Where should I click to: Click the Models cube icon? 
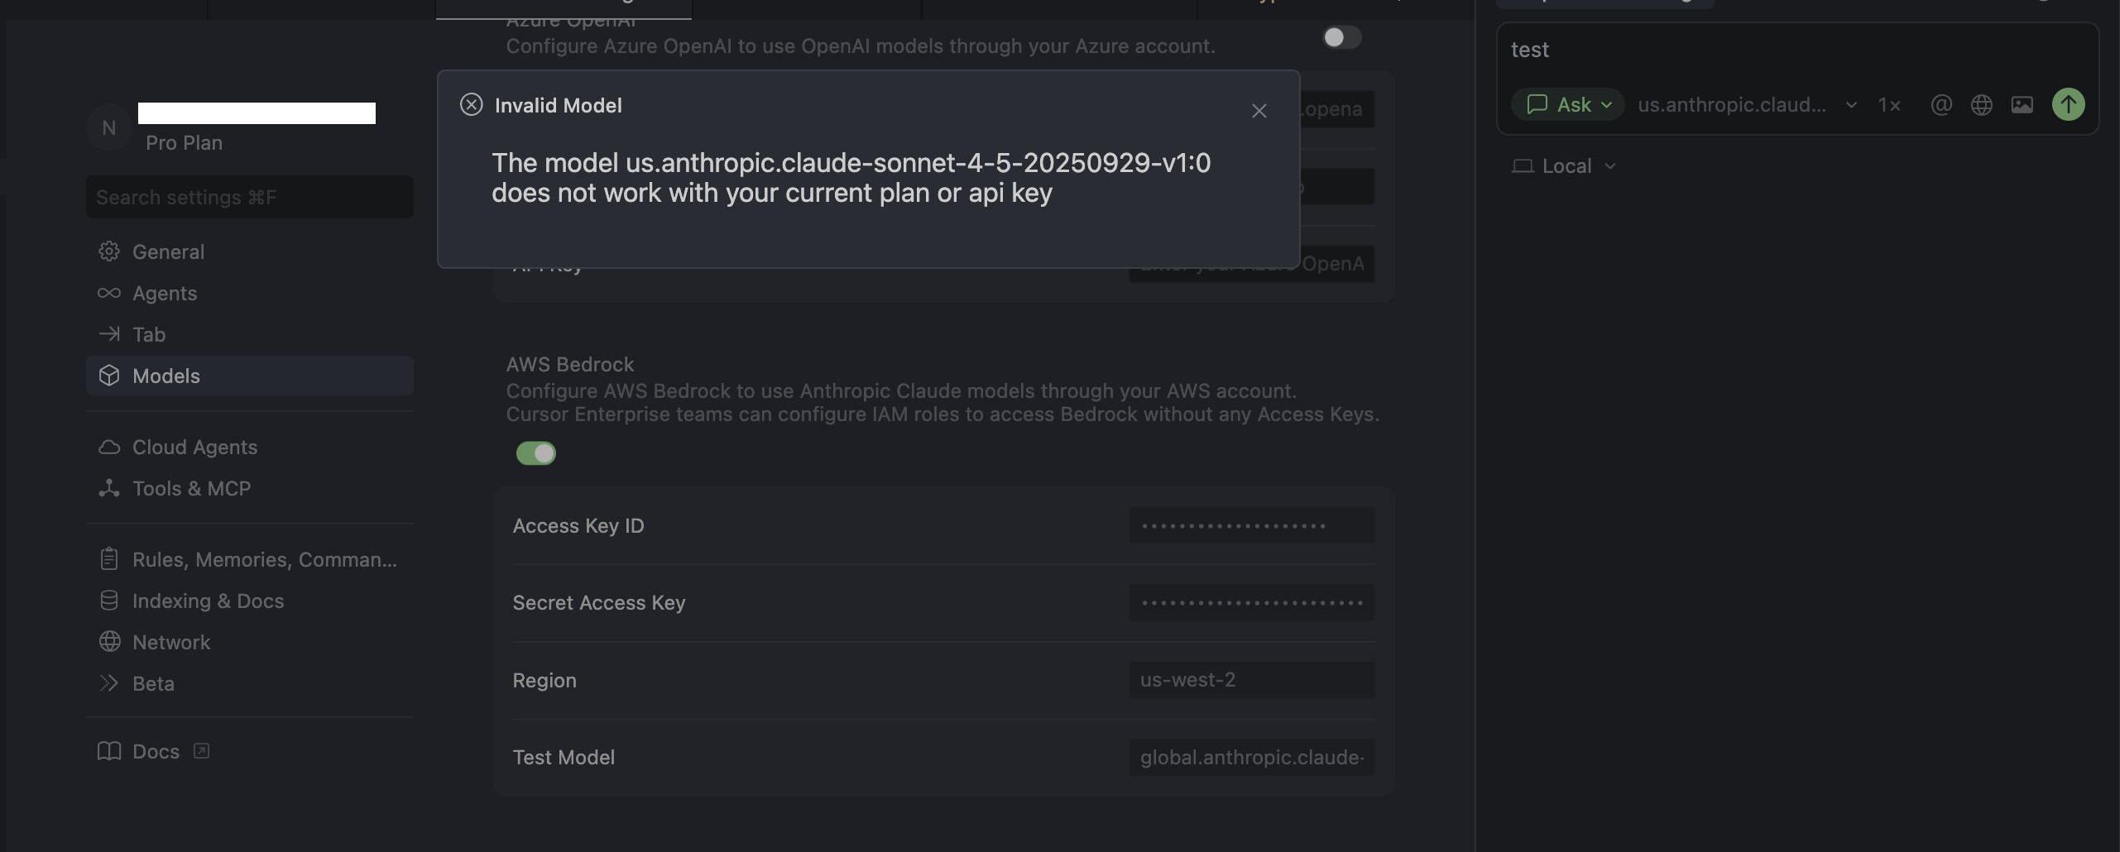109,375
